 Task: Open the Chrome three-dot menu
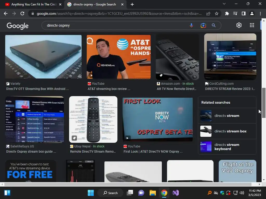point(260,13)
